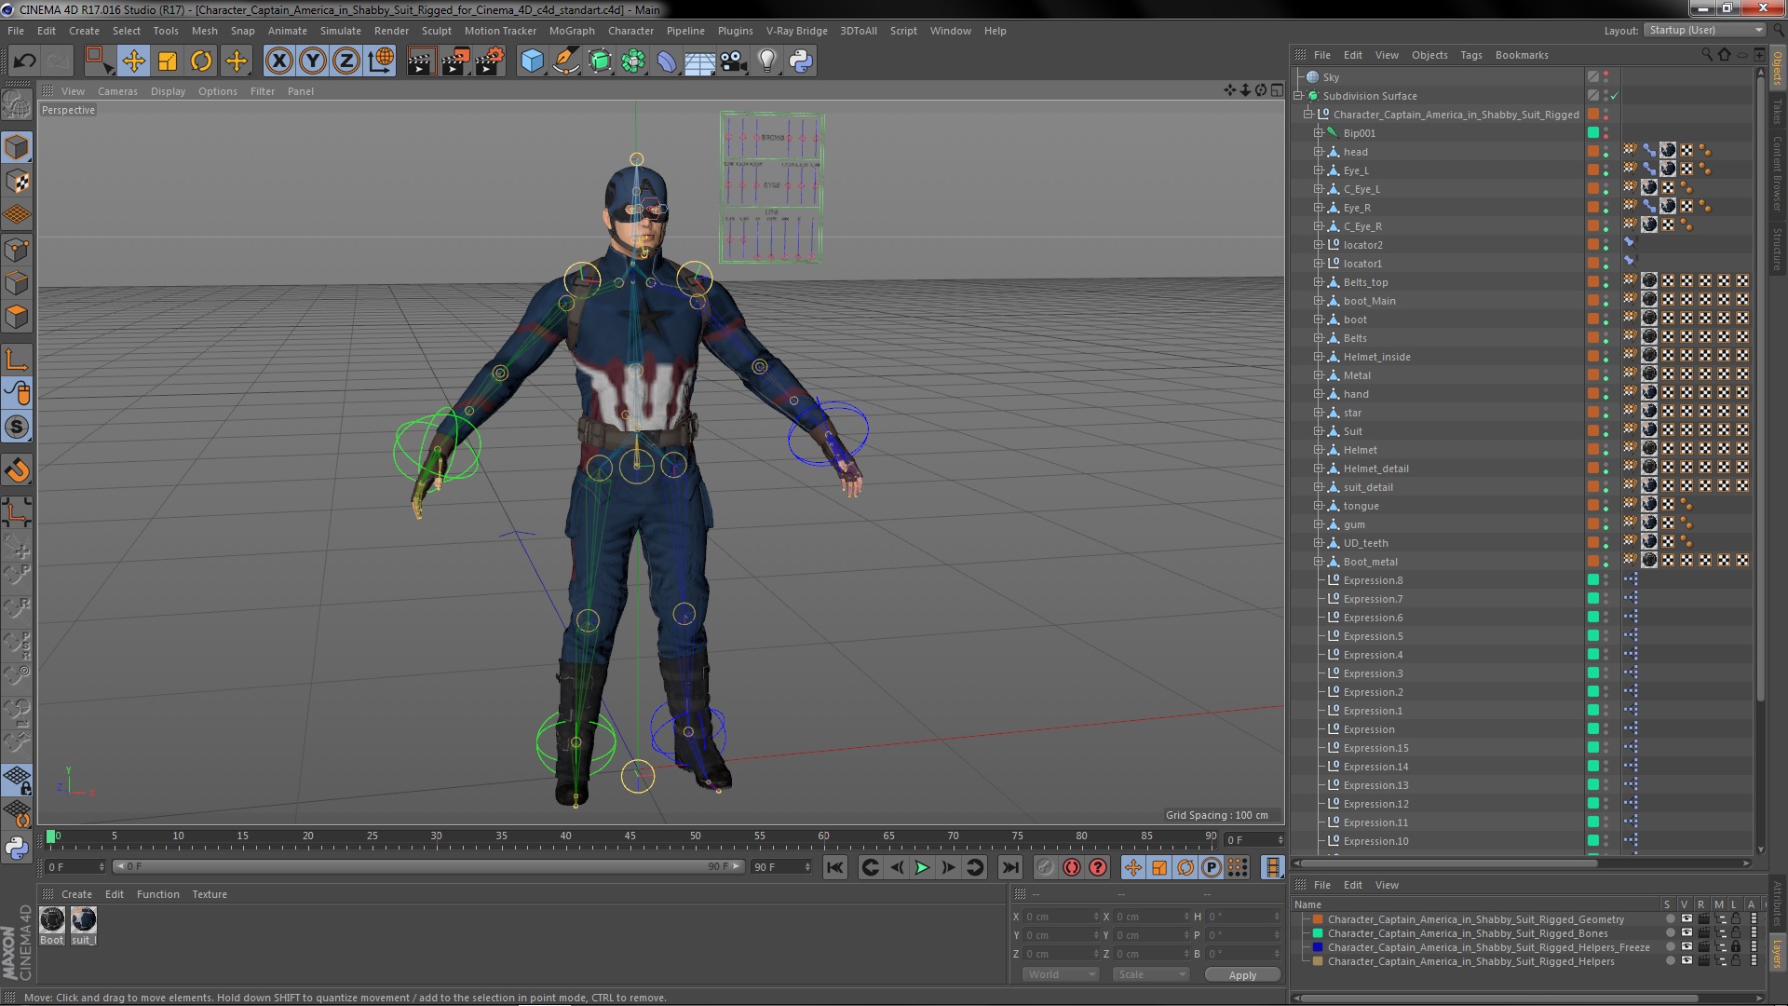Render active view clapper icon
This screenshot has width=1788, height=1006.
click(x=421, y=61)
